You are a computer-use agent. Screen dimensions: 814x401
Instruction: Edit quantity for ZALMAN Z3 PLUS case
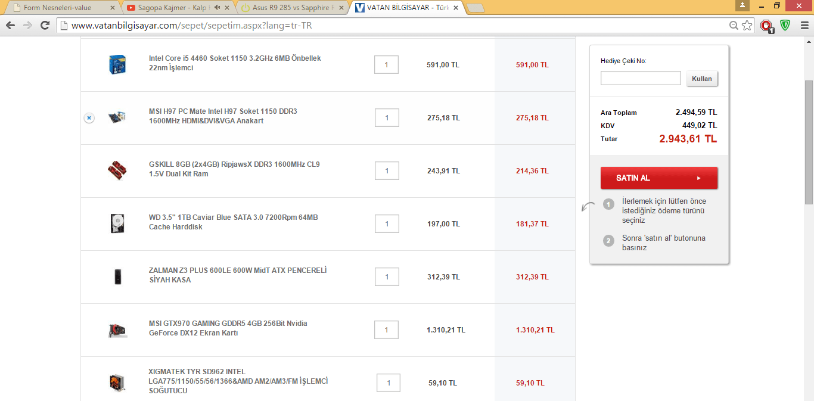[387, 277]
